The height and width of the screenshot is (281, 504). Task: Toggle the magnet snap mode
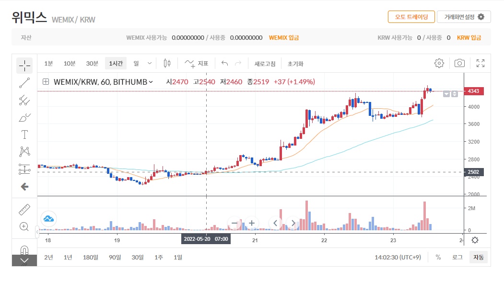tap(24, 249)
